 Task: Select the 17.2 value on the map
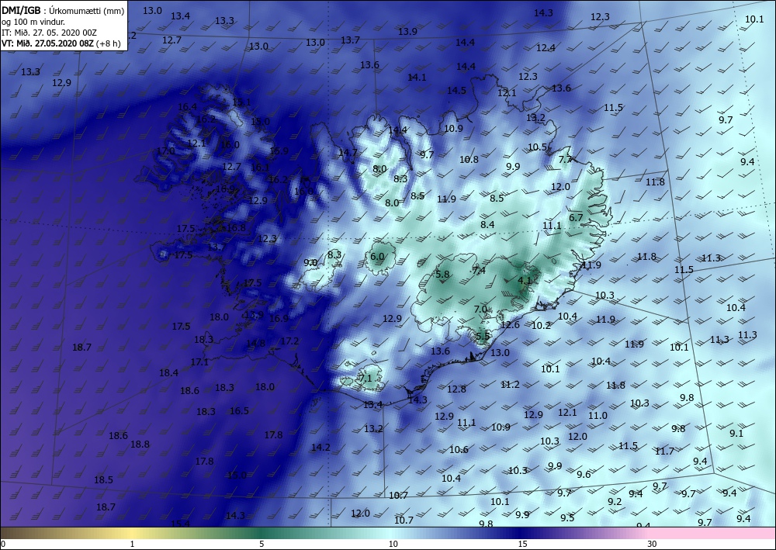289,341
